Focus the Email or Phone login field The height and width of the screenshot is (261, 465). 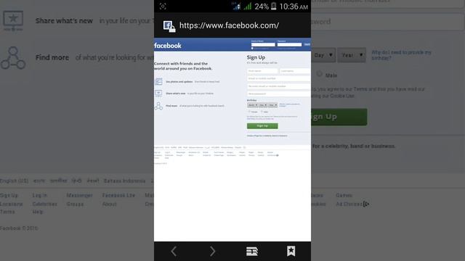coord(263,45)
